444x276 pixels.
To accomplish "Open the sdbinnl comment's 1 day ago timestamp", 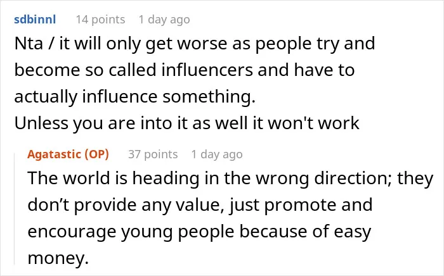I will (164, 20).
